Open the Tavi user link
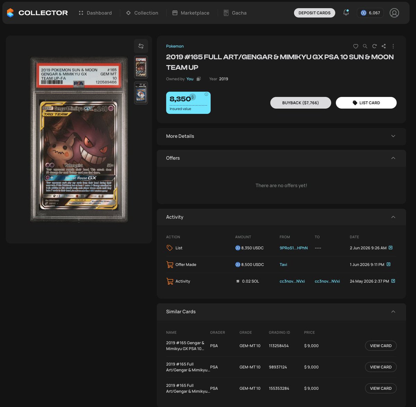The width and height of the screenshot is (416, 407). (283, 264)
